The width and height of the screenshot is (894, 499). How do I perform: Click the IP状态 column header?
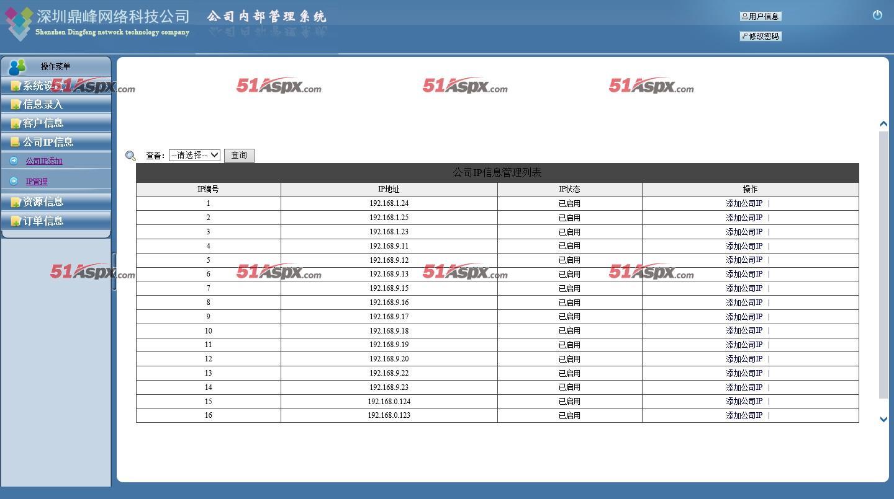click(x=570, y=189)
